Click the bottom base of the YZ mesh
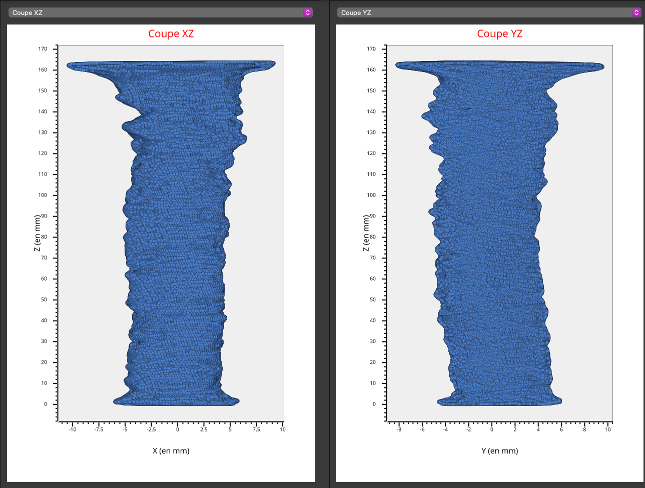The width and height of the screenshot is (645, 488). tap(499, 400)
